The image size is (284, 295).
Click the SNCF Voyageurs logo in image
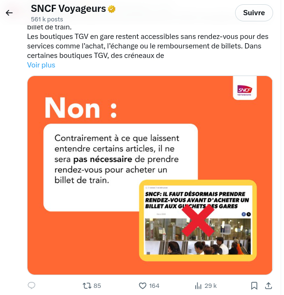tap(245, 90)
